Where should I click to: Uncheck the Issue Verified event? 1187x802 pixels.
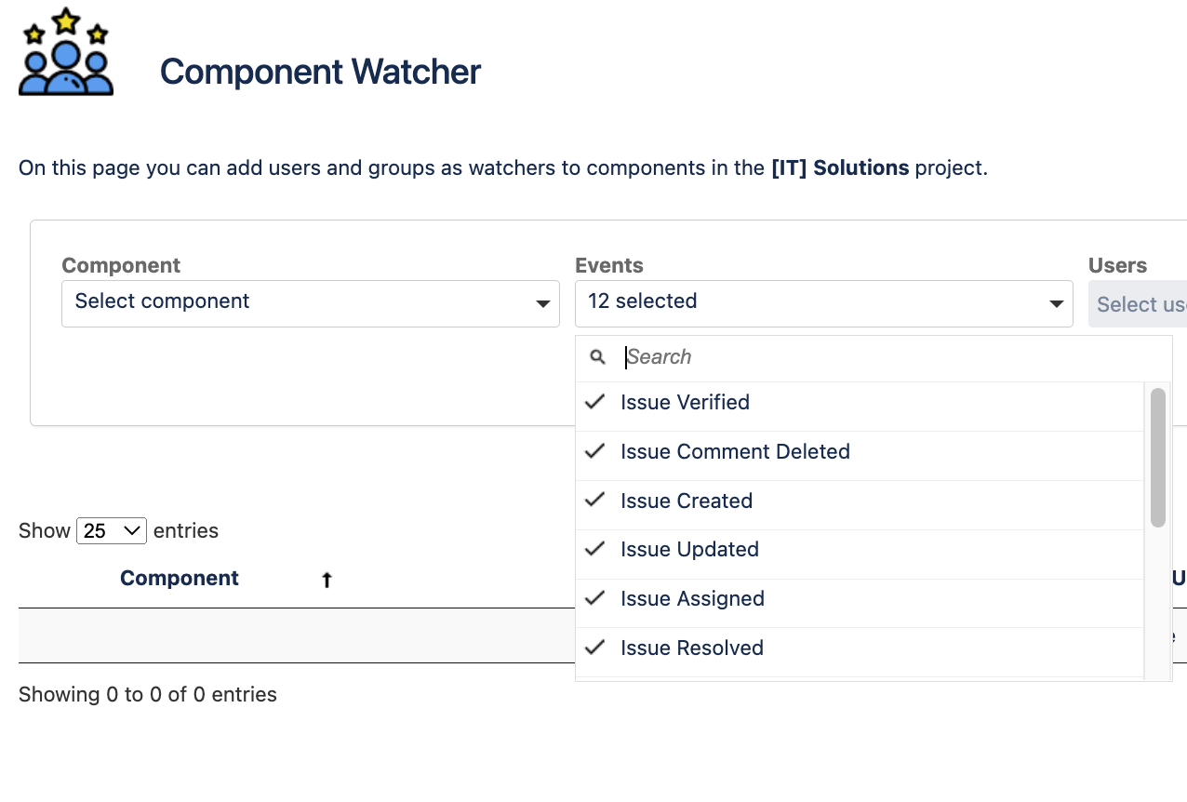click(x=685, y=403)
